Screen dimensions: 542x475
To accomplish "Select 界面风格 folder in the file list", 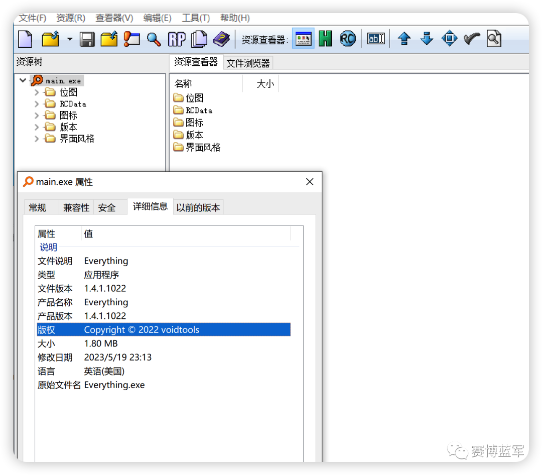I will (197, 148).
